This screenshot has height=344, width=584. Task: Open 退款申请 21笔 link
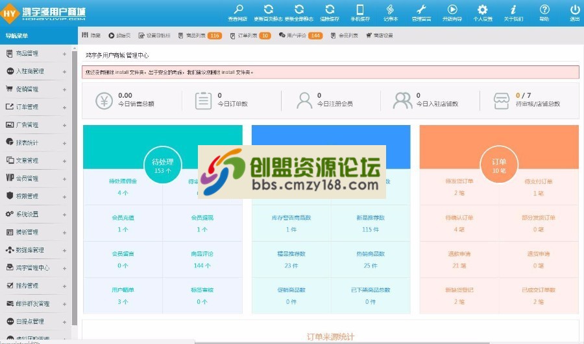click(459, 259)
